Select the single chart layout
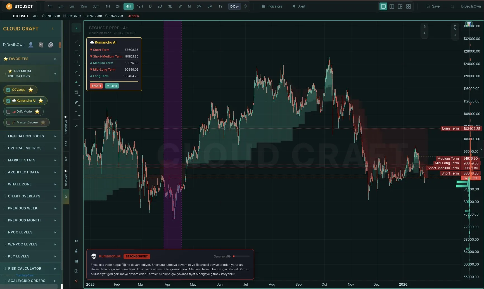This screenshot has width=484, height=289. click(x=383, y=6)
